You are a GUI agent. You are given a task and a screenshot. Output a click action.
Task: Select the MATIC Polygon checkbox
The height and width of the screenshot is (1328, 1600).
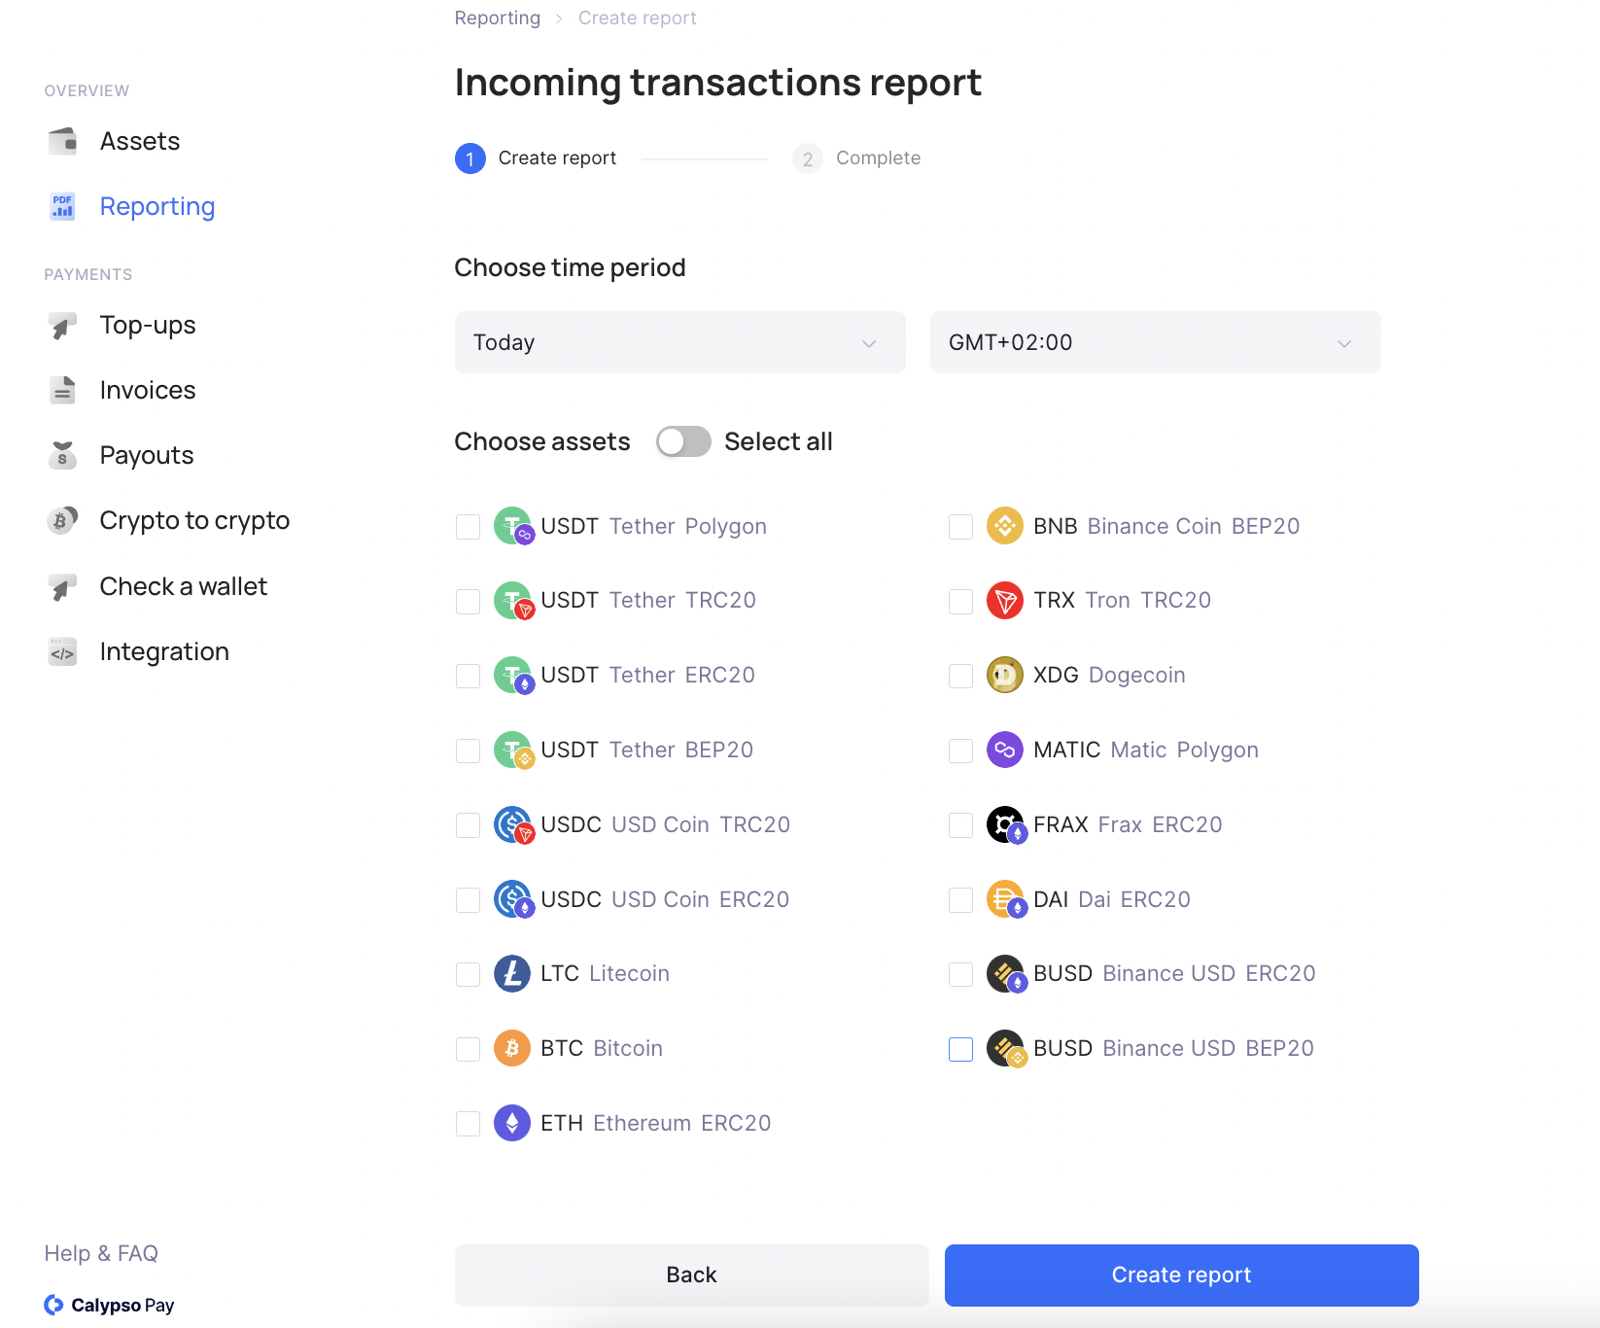(960, 751)
